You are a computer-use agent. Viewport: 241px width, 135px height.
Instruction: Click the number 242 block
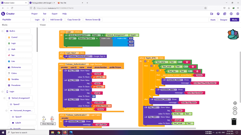pos(131,45)
